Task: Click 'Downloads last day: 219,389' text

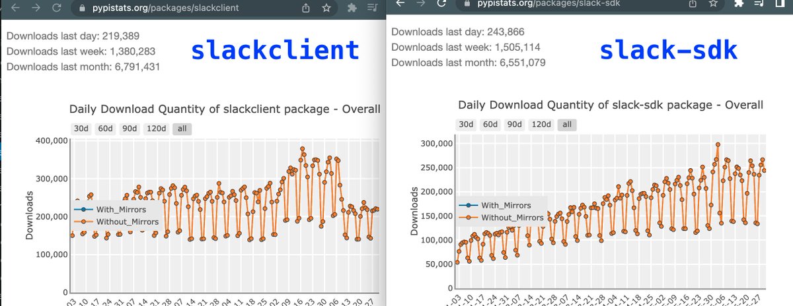Action: pos(73,36)
